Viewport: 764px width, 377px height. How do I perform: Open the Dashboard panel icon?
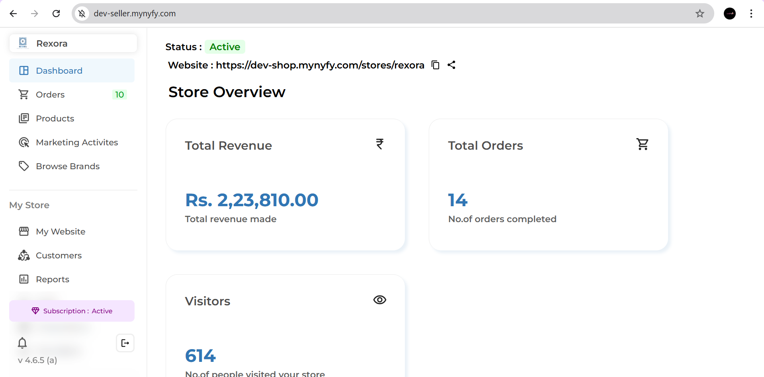pos(24,70)
